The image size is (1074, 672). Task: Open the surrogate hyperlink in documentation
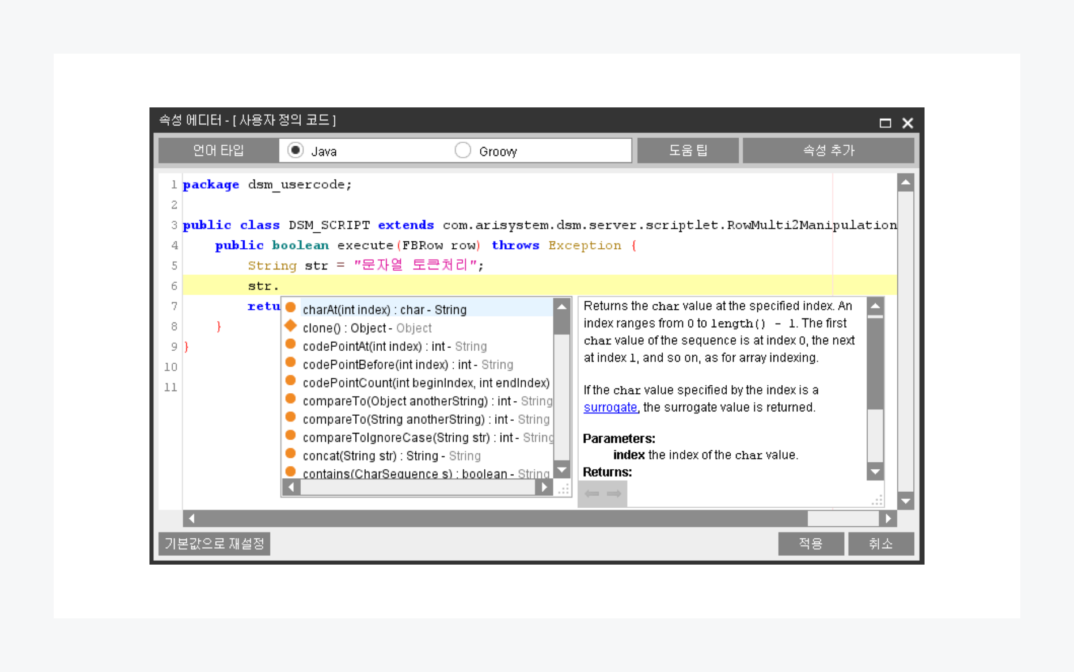[x=610, y=408]
